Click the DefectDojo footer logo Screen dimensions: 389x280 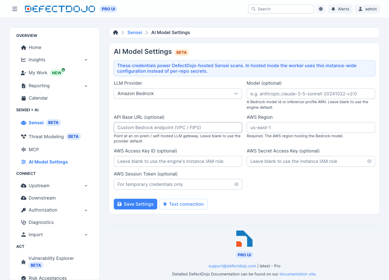244,238
